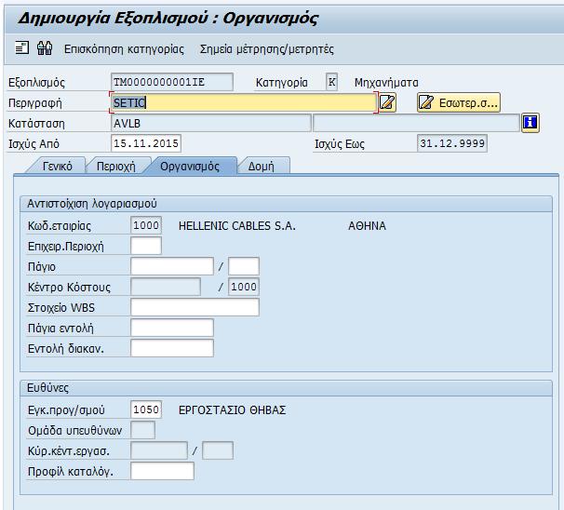564x510 pixels.
Task: Click the Επιχειρ.Περιοχή input field
Action: coord(146,246)
